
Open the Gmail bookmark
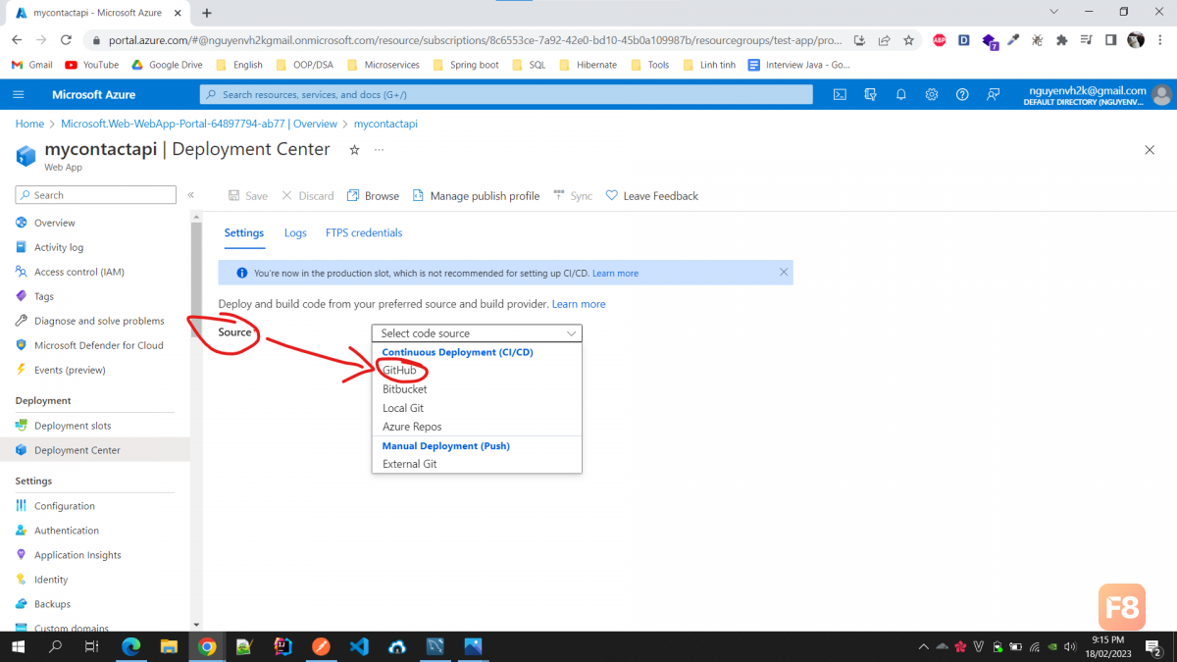(x=31, y=65)
